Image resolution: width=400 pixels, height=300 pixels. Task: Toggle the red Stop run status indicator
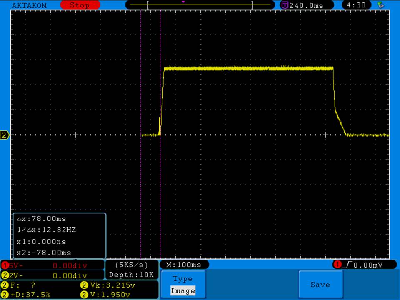80,5
